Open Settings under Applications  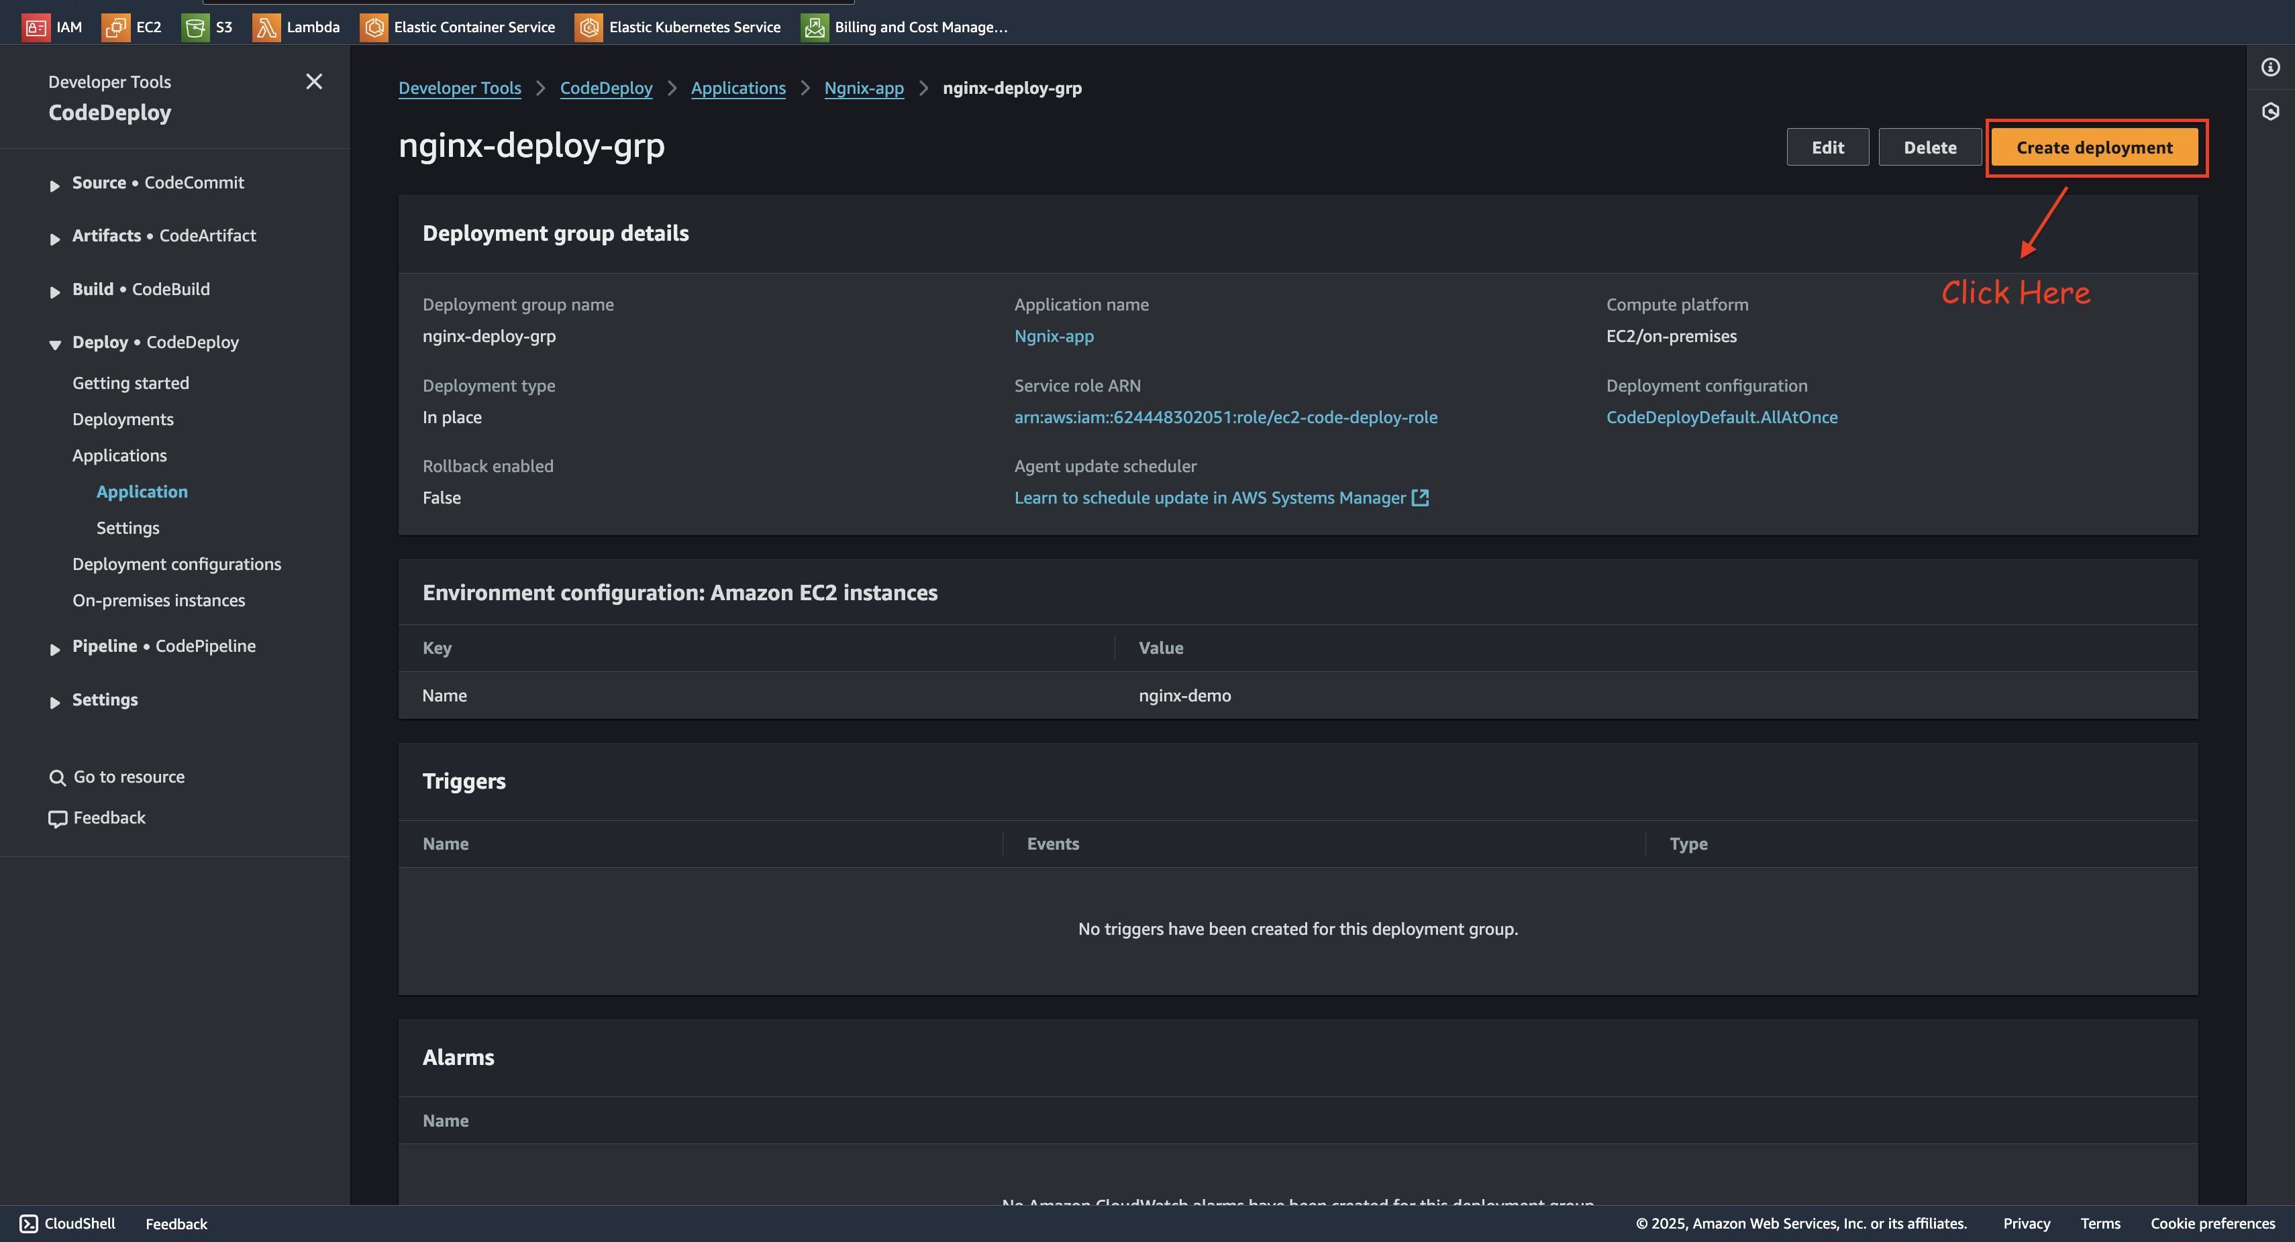128,528
